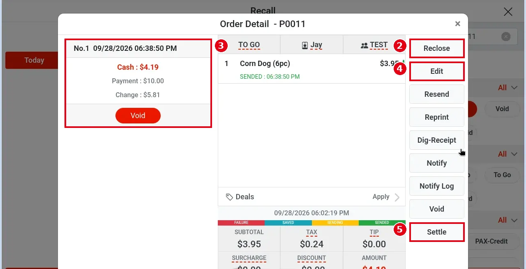Image resolution: width=526 pixels, height=269 pixels.
Task: Click the SUBTOTAL $3.95 cell
Action: tap(249, 239)
